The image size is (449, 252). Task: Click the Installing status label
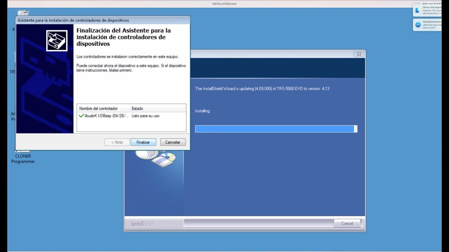click(202, 111)
